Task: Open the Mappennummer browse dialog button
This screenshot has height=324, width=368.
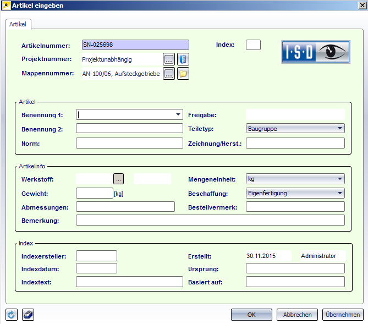Action: pos(169,74)
